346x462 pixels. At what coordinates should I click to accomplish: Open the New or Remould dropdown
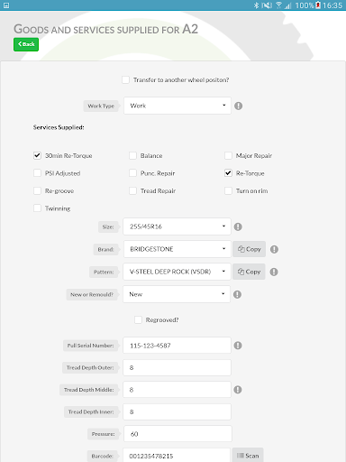[177, 294]
